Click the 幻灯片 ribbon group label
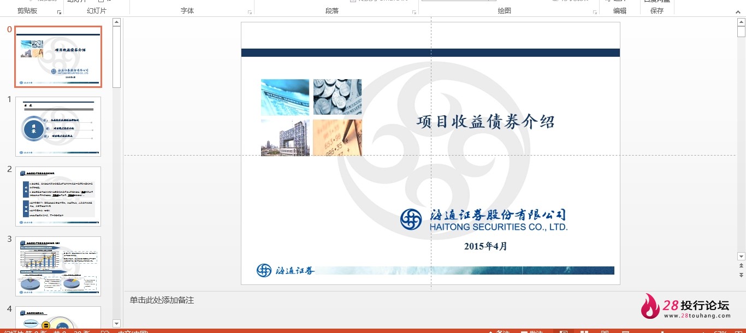 coord(97,11)
